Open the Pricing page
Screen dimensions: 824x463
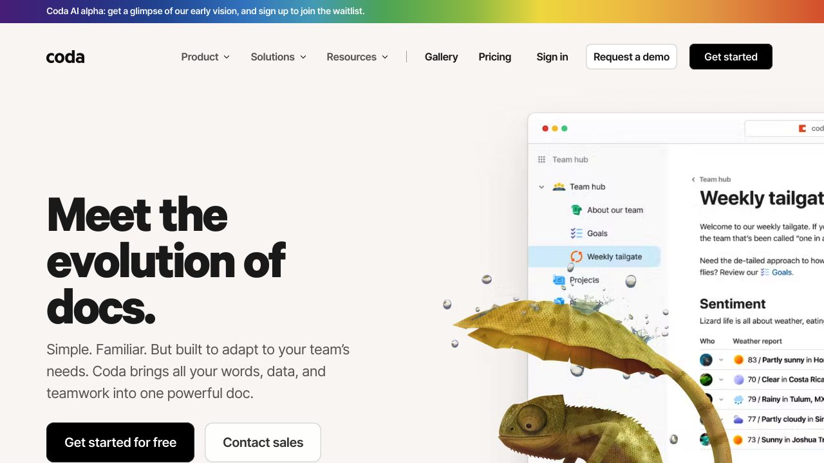point(494,57)
